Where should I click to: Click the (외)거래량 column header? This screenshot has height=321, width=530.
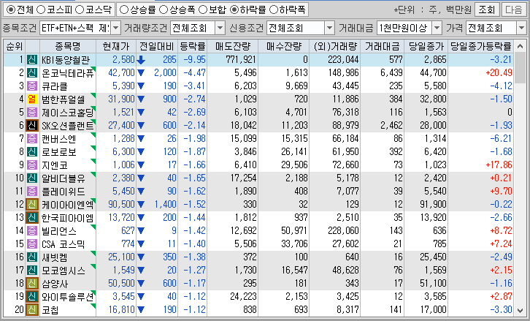(335, 46)
